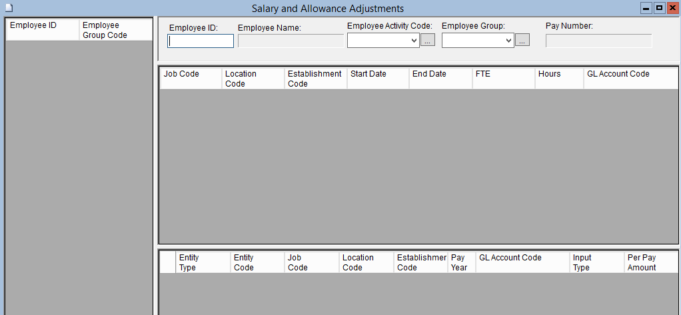Select the Job Code column header
The height and width of the screenshot is (315, 681).
point(191,79)
